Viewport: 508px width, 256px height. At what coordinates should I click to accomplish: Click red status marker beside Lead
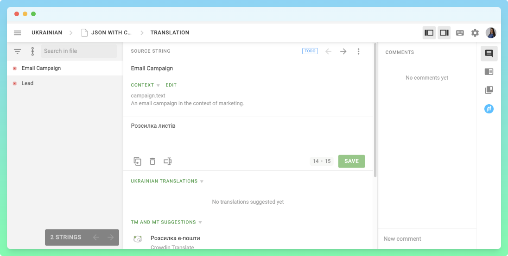pyautogui.click(x=14, y=83)
